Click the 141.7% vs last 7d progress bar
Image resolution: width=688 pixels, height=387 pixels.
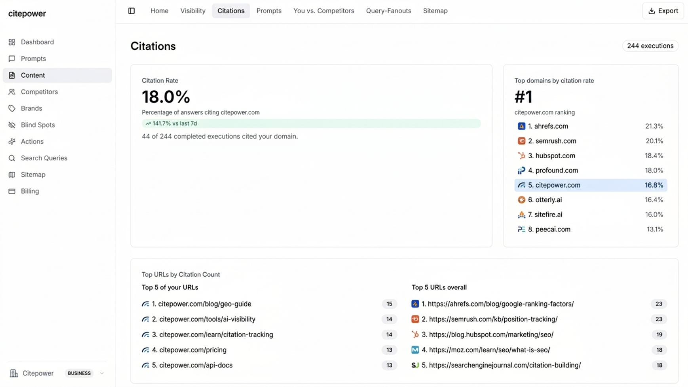(x=311, y=123)
